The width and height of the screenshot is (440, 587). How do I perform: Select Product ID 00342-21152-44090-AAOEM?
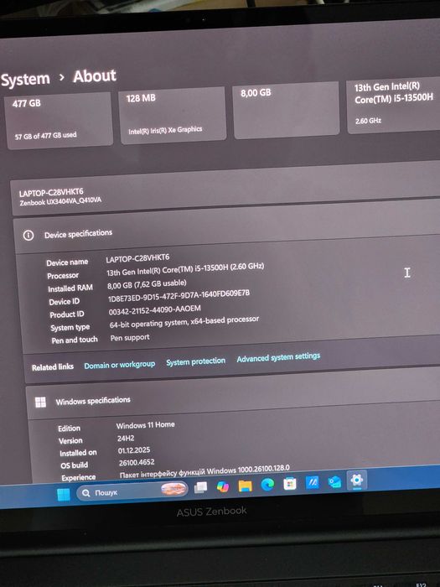[x=154, y=310]
